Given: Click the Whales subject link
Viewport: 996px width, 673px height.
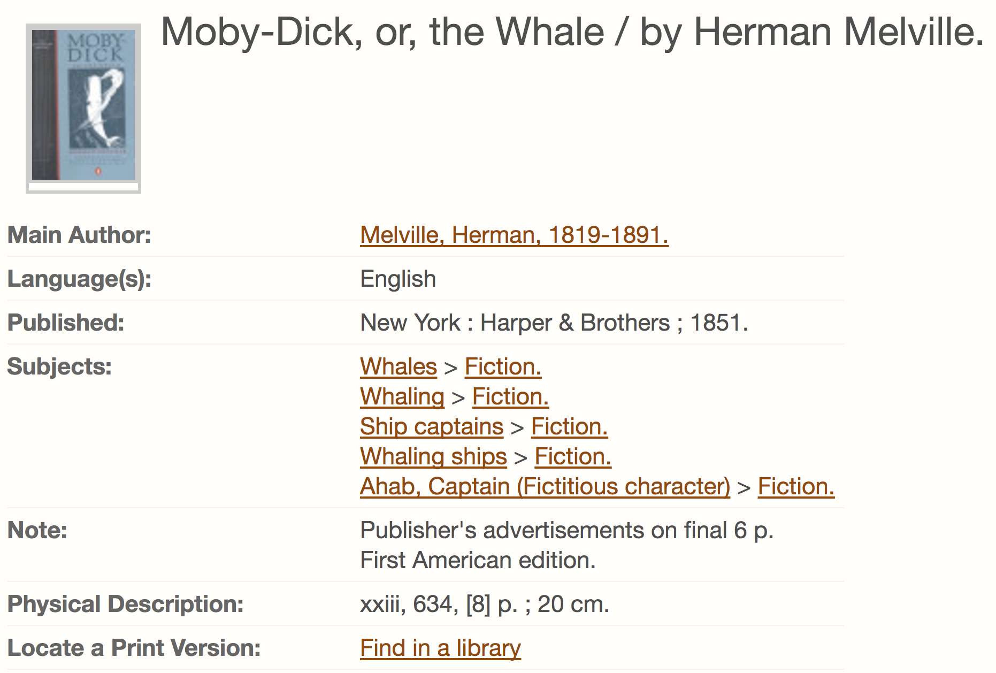Looking at the screenshot, I should click(398, 367).
